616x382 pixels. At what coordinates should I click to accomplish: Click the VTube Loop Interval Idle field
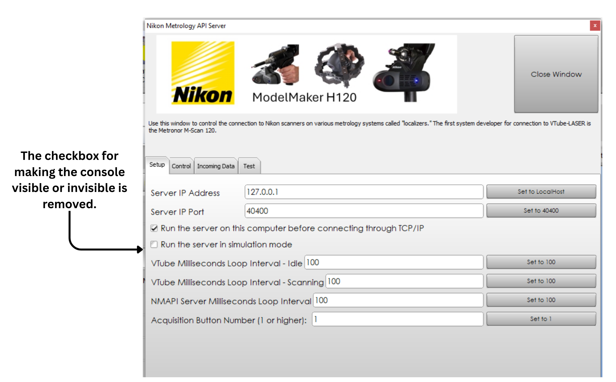tap(394, 262)
